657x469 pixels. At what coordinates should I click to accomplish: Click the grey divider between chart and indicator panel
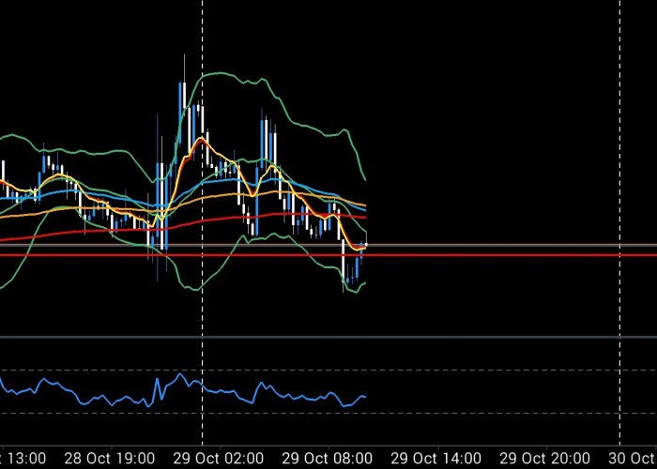(328, 337)
